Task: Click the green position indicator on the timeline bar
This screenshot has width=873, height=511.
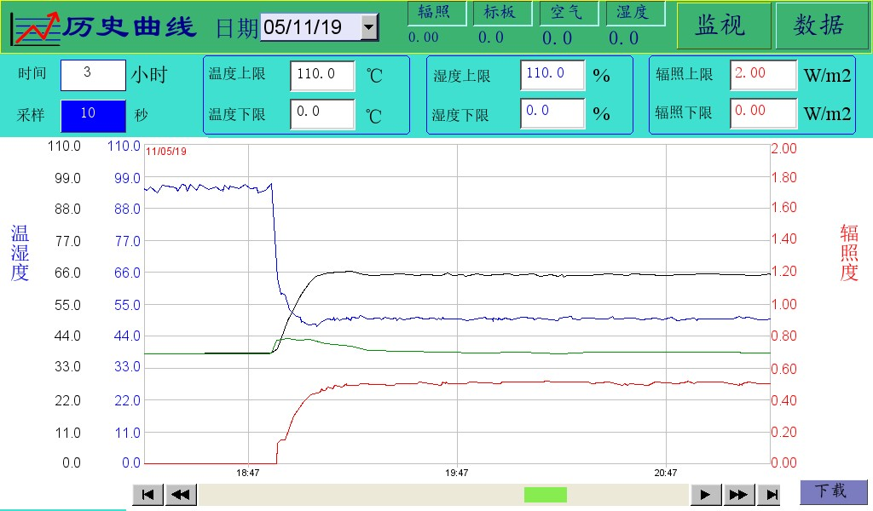Action: tap(545, 494)
